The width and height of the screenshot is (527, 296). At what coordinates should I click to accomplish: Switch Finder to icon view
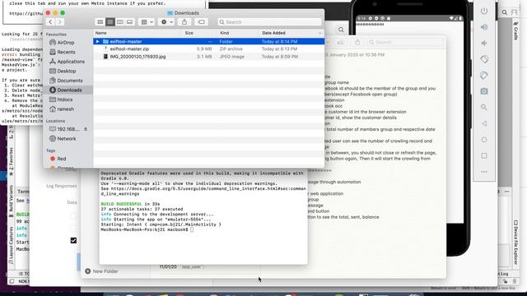point(100,22)
